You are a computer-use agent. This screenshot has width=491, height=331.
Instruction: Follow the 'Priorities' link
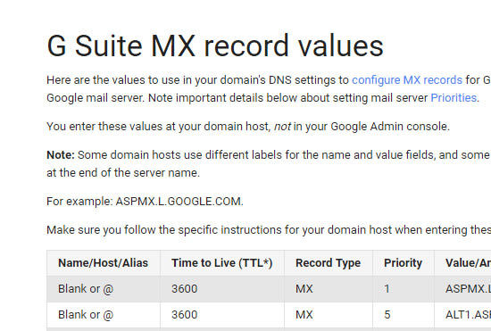click(x=454, y=98)
